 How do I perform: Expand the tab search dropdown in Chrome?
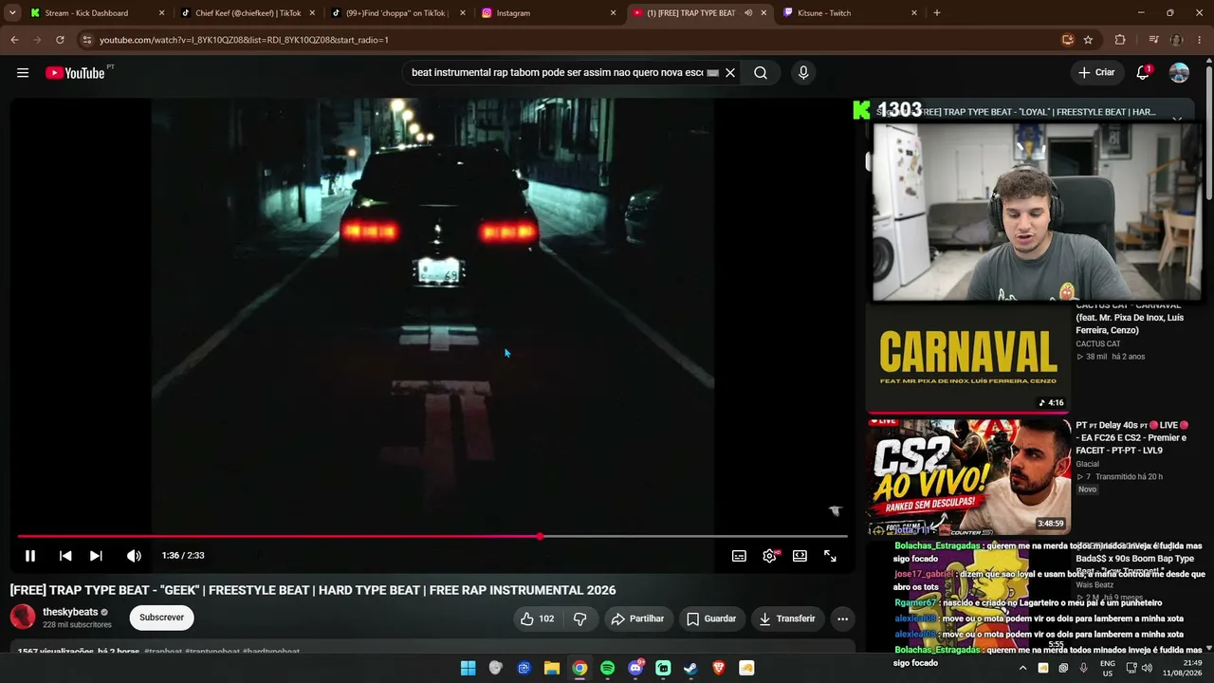coord(12,13)
